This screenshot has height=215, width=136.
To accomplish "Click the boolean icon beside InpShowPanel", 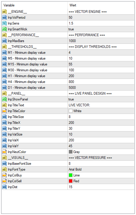I will tap(4, 99).
